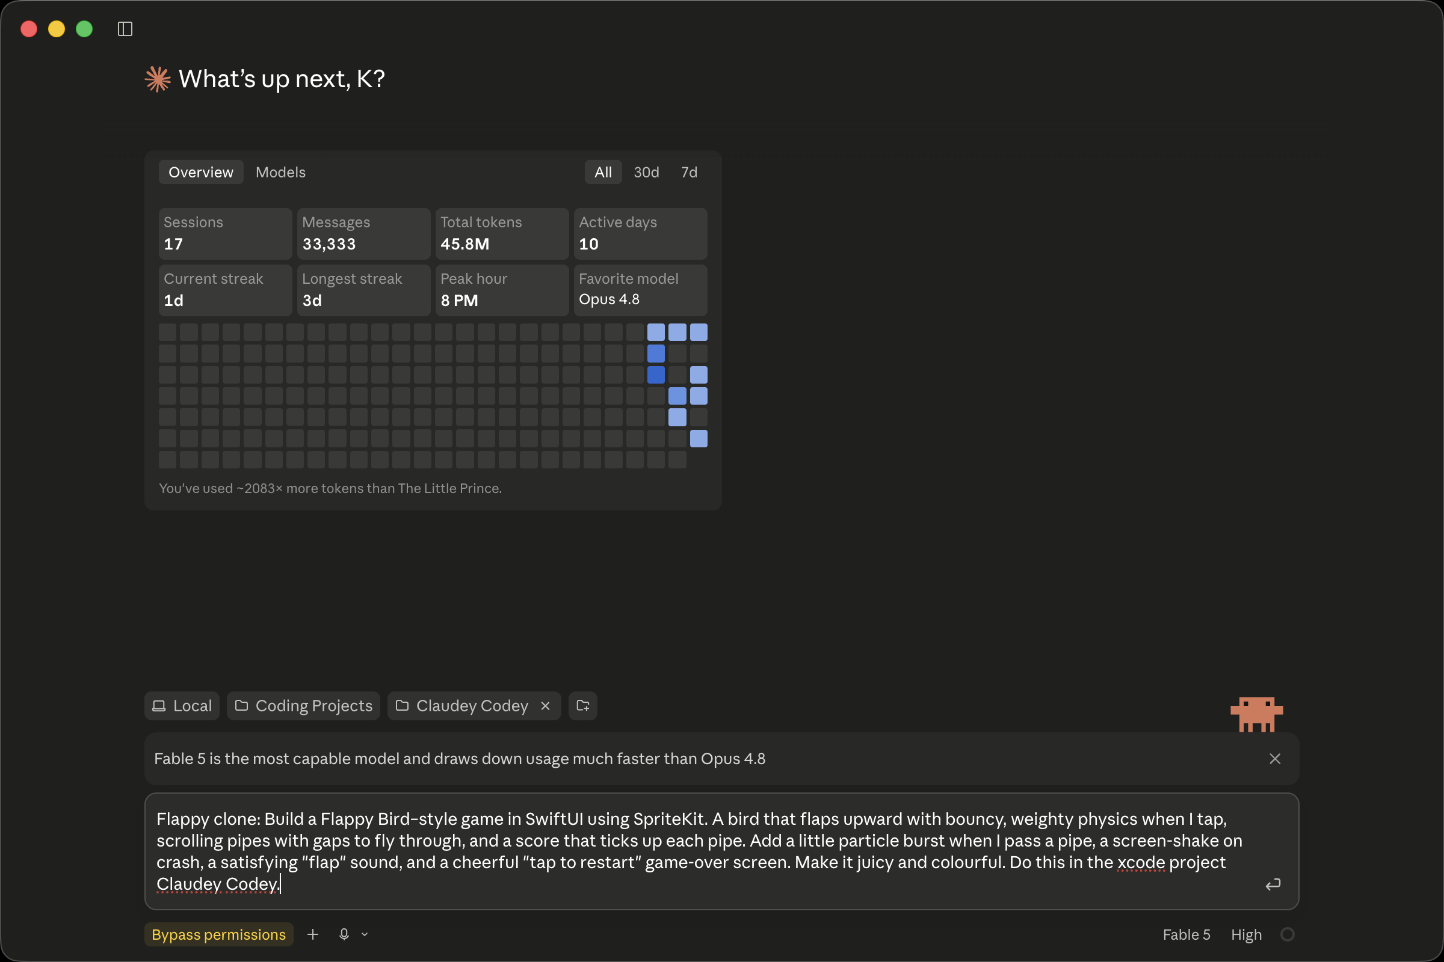
Task: Click the Messages 33,333 stat card
Action: click(x=363, y=234)
